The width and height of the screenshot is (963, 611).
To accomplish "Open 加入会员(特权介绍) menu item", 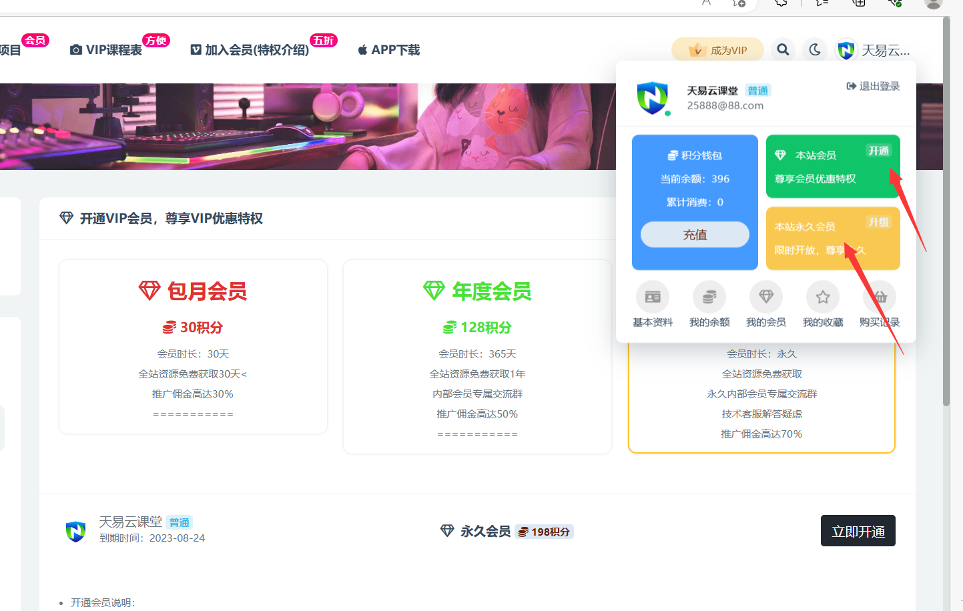I will [x=250, y=50].
